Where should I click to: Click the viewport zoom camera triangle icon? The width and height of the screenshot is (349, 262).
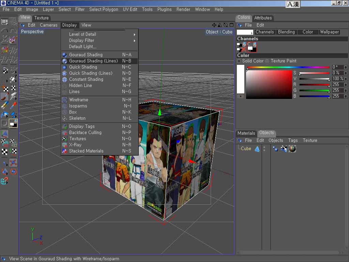click(220, 25)
